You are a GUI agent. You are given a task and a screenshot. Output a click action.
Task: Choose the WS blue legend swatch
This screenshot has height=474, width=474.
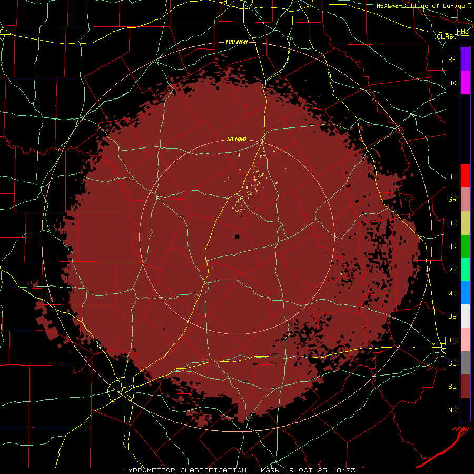pos(465,293)
